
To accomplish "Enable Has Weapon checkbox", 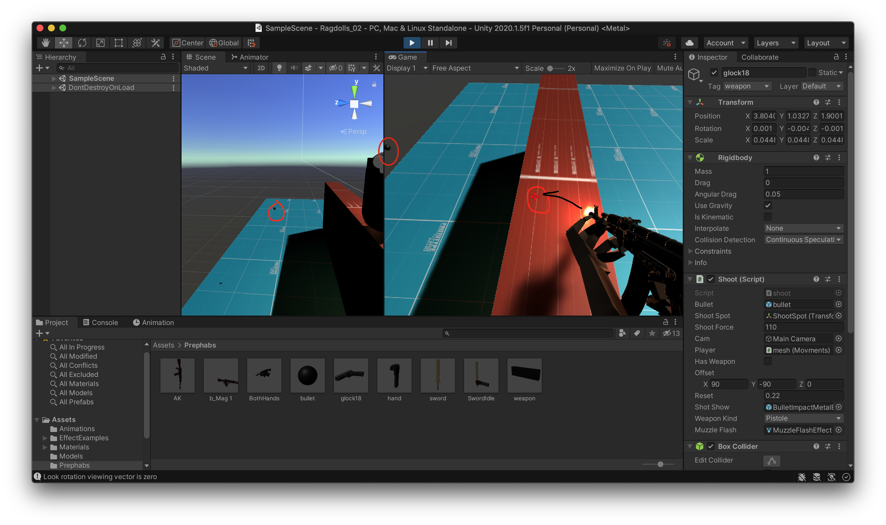I will click(768, 361).
